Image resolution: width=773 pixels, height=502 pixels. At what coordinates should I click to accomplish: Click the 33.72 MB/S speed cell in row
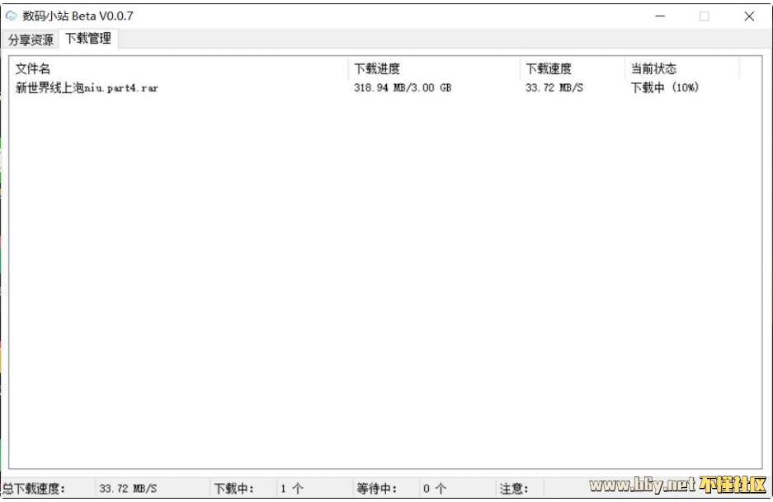554,88
